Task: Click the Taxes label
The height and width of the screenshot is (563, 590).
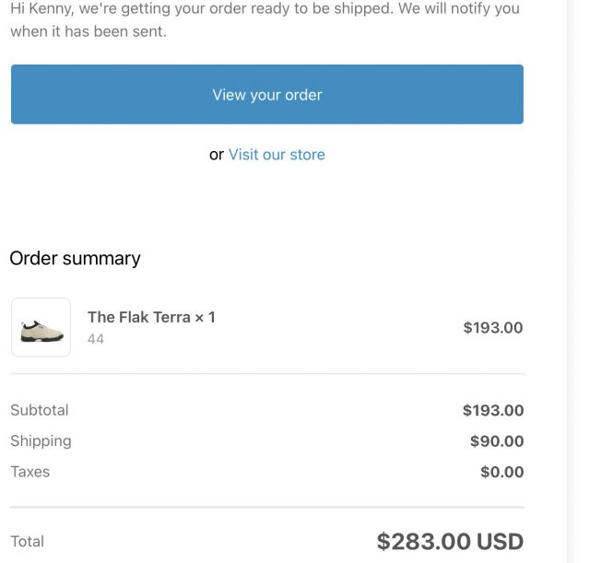Action: (x=30, y=472)
